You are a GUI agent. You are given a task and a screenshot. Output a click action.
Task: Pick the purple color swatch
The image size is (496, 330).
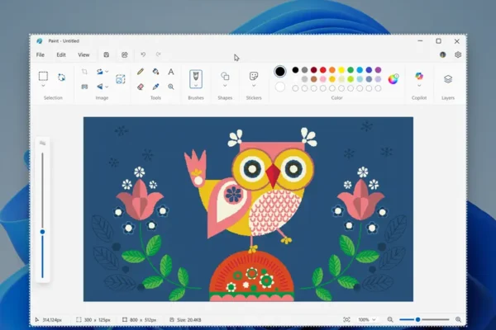[378, 70]
